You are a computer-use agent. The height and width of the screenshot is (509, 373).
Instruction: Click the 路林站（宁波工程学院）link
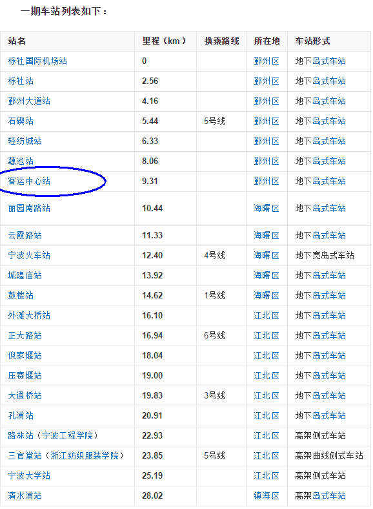53,435
